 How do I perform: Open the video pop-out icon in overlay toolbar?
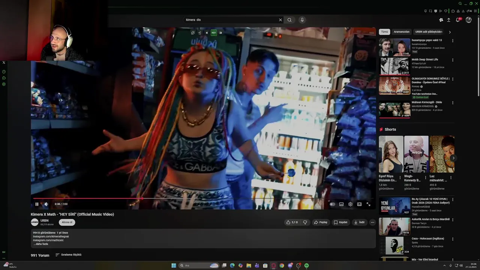tap(193, 33)
